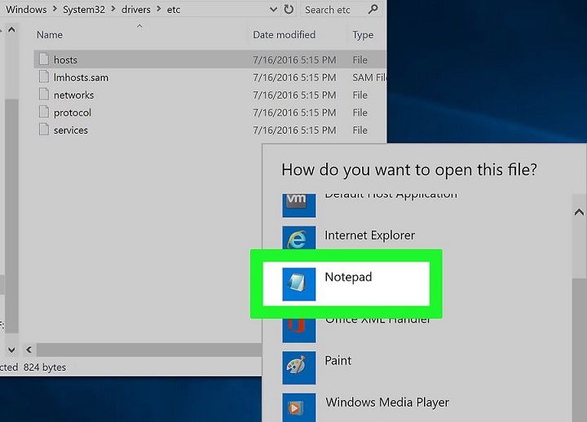Click the date modified of networks
The image size is (587, 422).
(294, 95)
